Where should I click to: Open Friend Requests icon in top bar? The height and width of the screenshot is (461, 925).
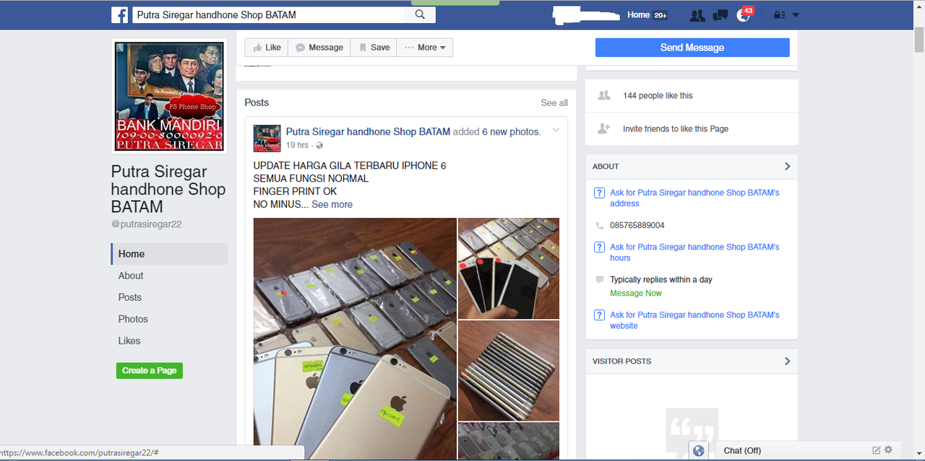coord(697,15)
